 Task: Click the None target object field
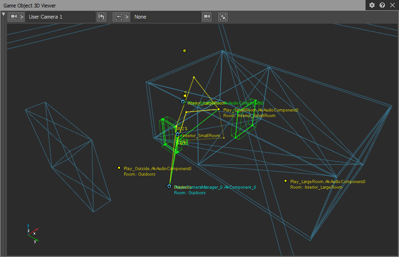(166, 17)
